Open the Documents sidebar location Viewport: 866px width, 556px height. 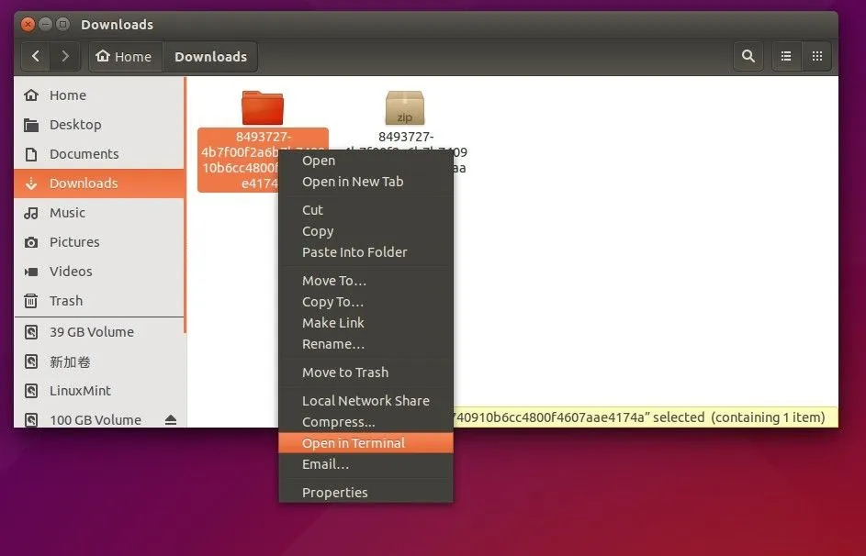click(x=84, y=154)
